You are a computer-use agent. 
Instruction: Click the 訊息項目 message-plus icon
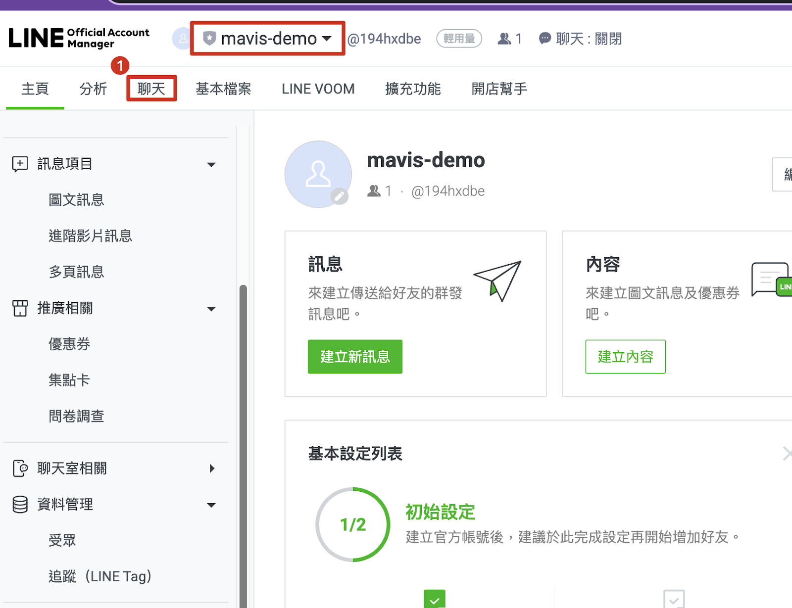[20, 164]
